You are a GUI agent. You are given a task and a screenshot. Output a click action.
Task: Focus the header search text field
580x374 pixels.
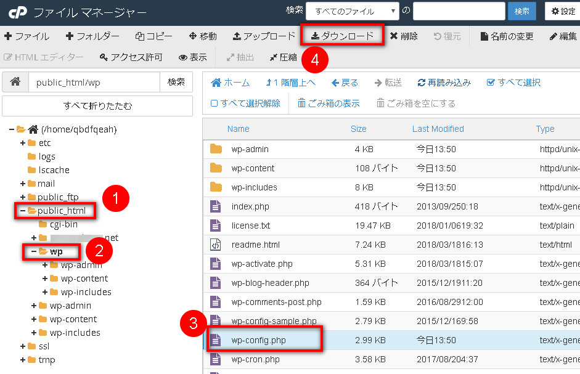(459, 12)
